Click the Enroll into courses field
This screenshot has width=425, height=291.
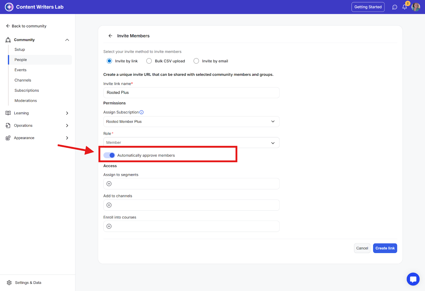click(x=191, y=226)
